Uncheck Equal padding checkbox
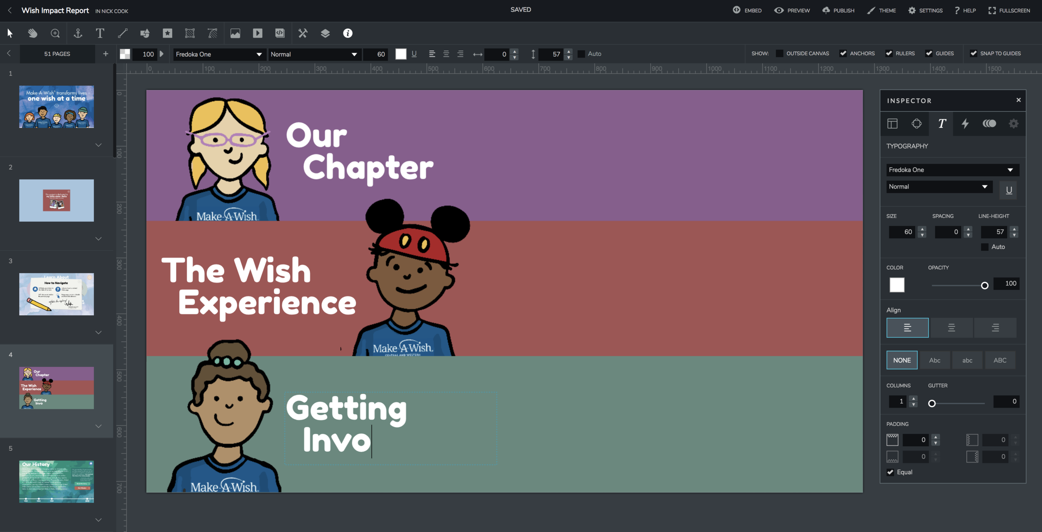 coord(890,472)
